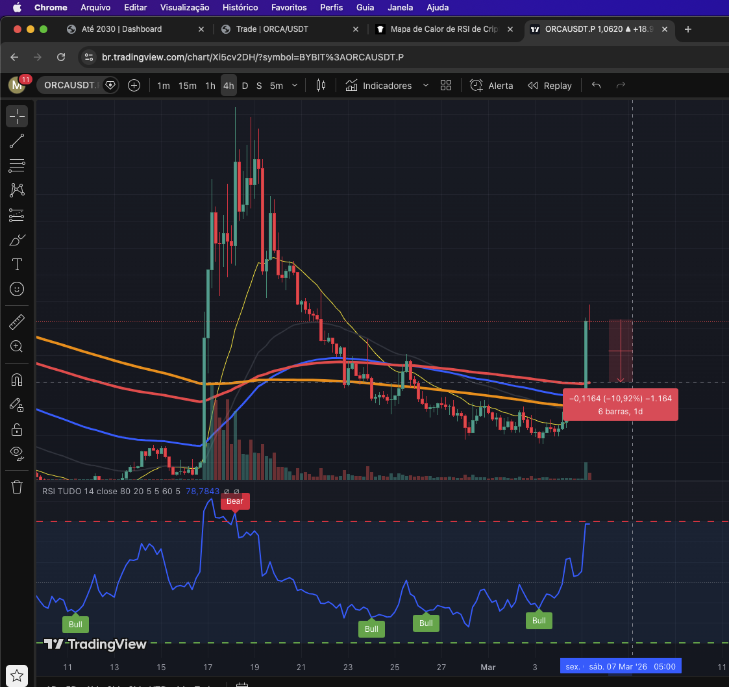Viewport: 729px width, 687px height.
Task: Hide all drawings with eye icon
Action: [17, 453]
